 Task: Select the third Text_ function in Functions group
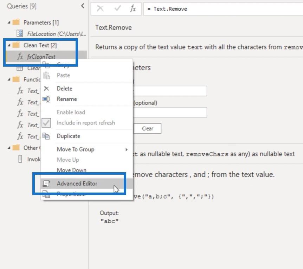pyautogui.click(x=33, y=114)
